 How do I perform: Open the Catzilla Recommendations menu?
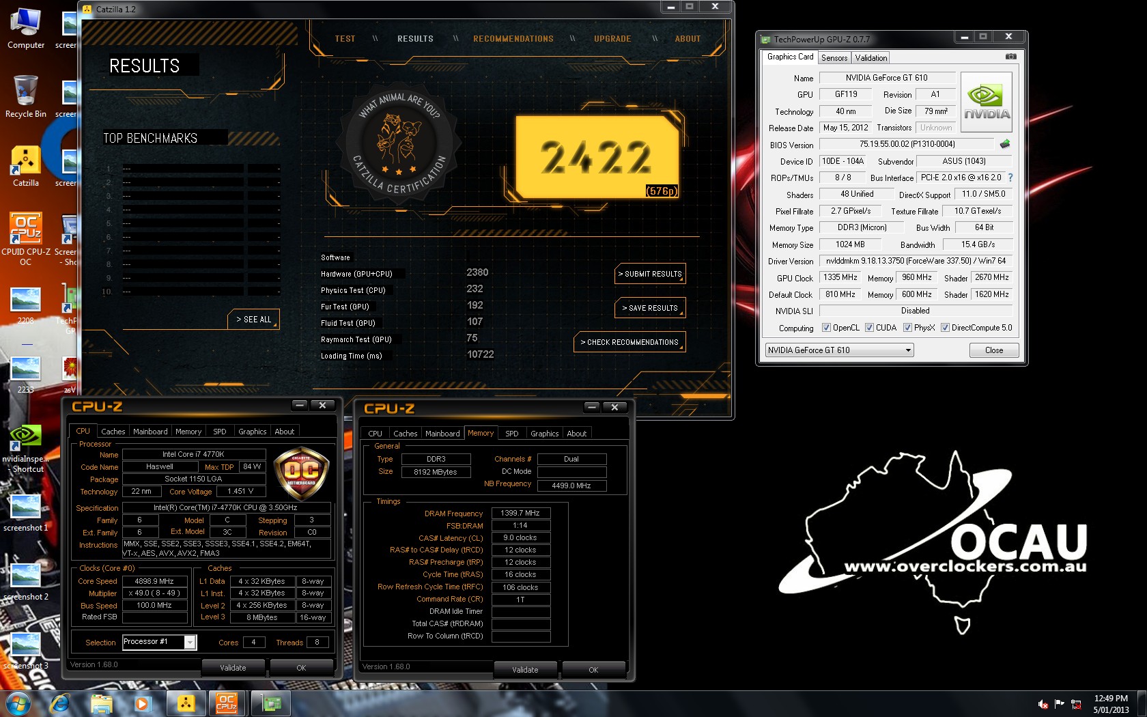[x=513, y=39]
